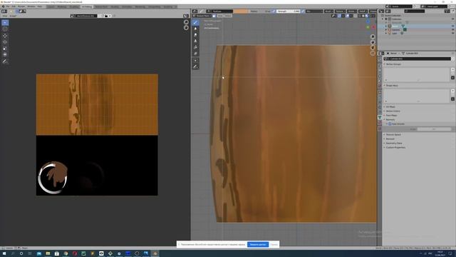
Task: Select the Clone tool in viewport toolbar
Action: pyautogui.click(x=195, y=41)
